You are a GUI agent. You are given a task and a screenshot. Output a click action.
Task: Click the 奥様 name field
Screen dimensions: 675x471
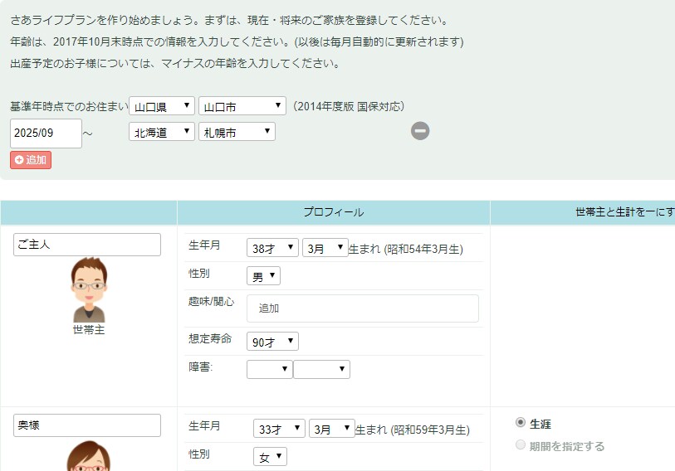pyautogui.click(x=87, y=425)
